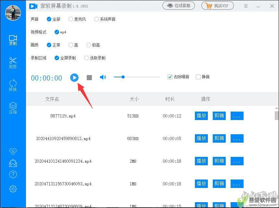Click the VIP diamond icon in sidebar
The image size is (279, 208).
pos(13,151)
